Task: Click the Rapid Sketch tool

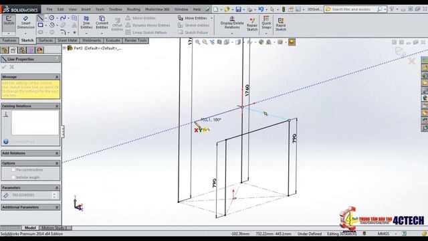Action: 281,24
